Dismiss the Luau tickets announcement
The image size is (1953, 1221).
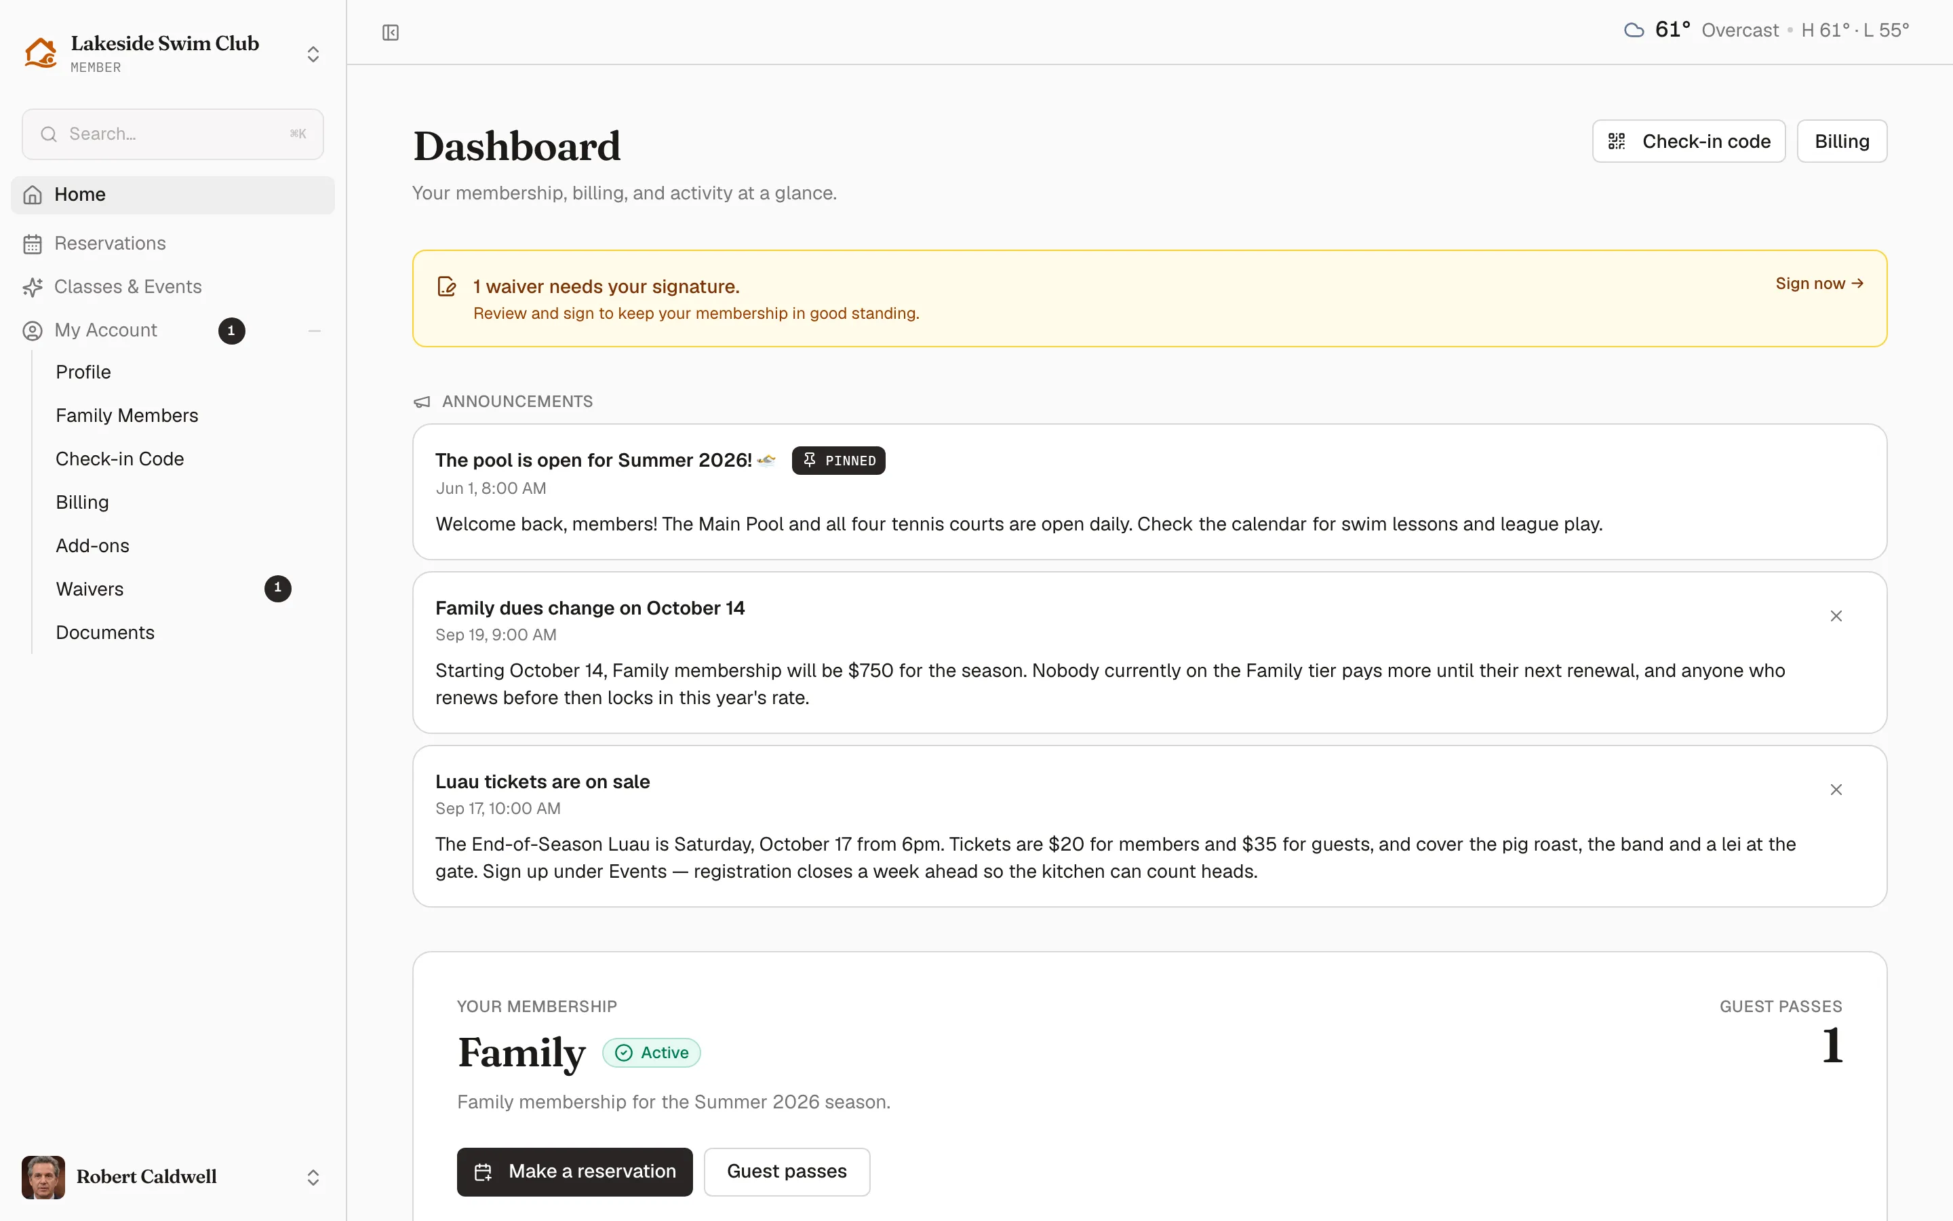1836,790
